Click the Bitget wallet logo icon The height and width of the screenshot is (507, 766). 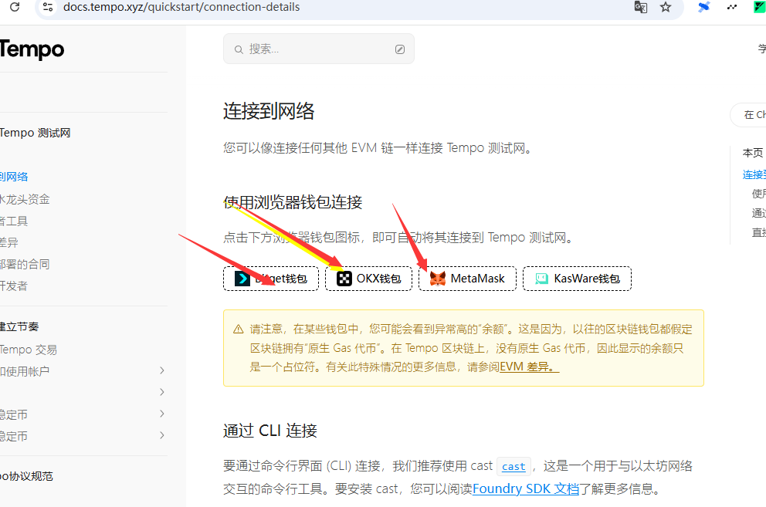pyautogui.click(x=242, y=279)
